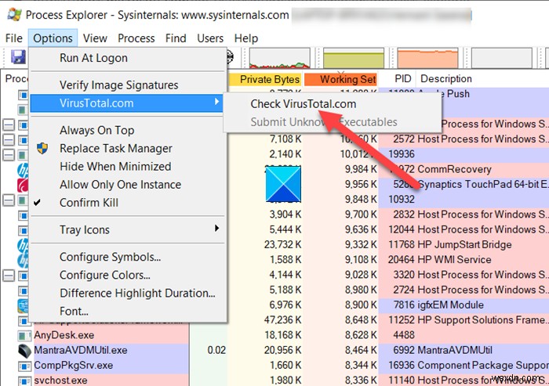Click the orange physical memory graph

click(427, 58)
